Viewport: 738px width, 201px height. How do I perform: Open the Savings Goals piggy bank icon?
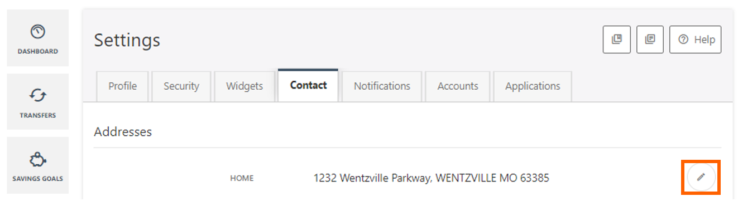[37, 160]
